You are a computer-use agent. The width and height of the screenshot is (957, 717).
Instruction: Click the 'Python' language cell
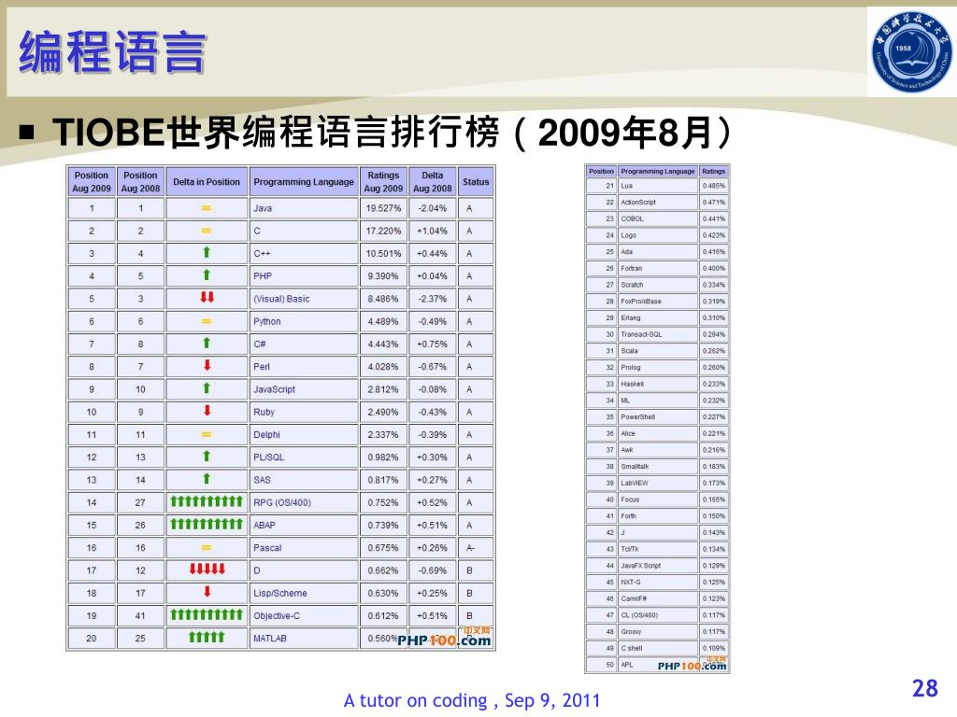[304, 321]
